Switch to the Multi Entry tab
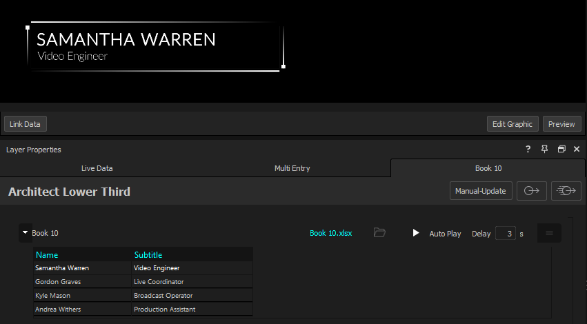Viewport: 587px width, 324px height. coord(292,168)
